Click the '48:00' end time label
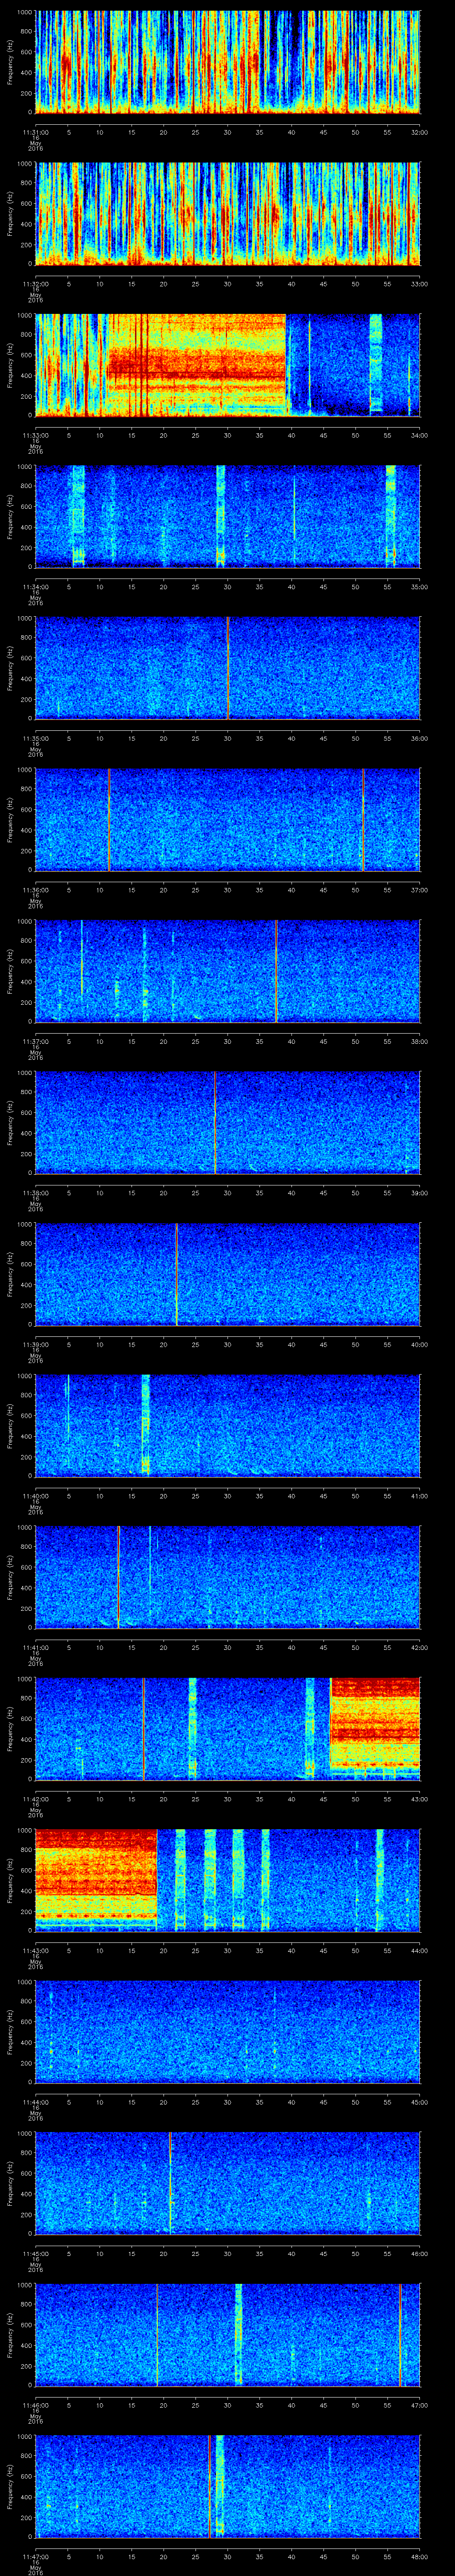Image resolution: width=455 pixels, height=2576 pixels. coord(419,2557)
